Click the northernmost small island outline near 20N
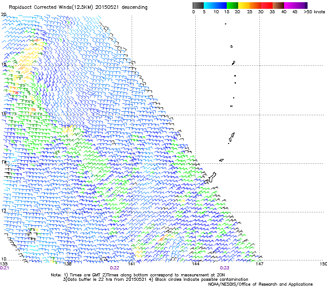The image size is (327, 287). pos(225,24)
